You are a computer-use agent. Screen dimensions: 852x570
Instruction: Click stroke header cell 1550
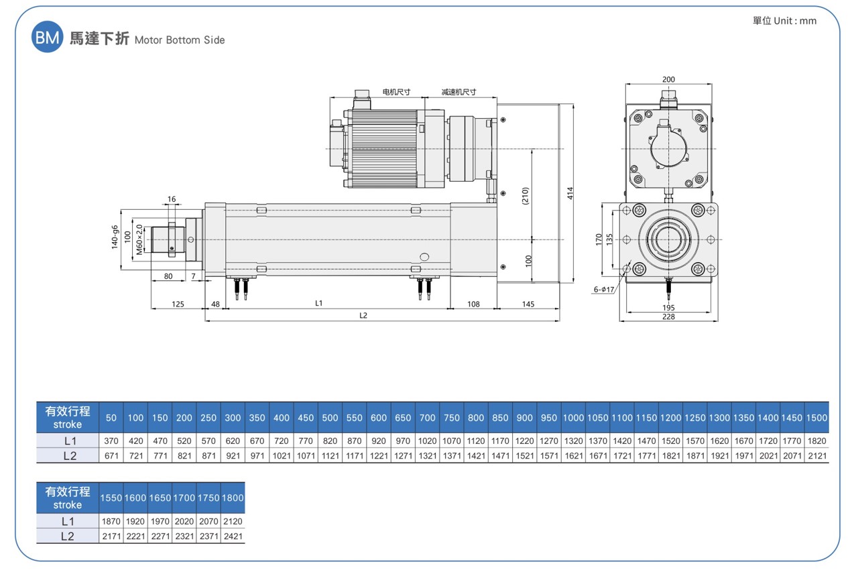(111, 498)
